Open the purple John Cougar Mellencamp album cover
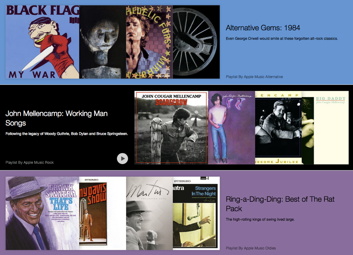This screenshot has width=353, height=255. (232, 127)
